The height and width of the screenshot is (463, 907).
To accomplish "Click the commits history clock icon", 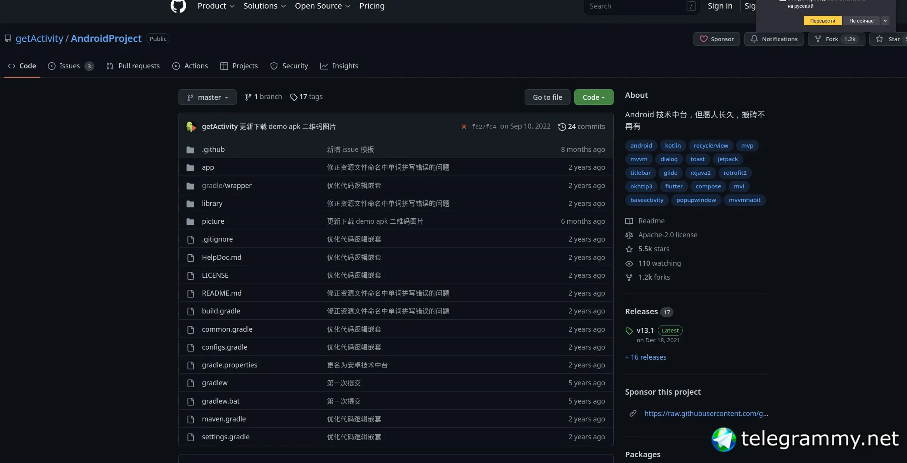I will click(x=562, y=127).
